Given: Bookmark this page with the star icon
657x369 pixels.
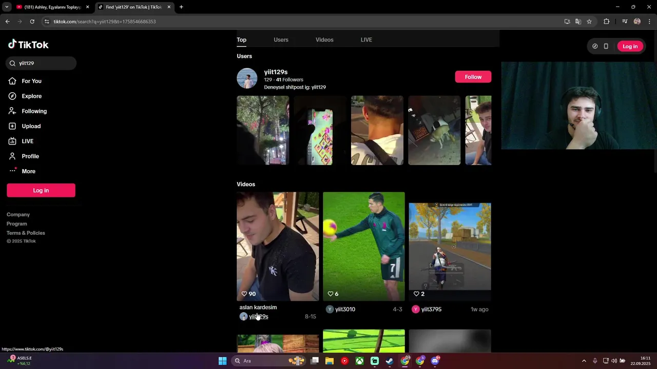Looking at the screenshot, I should 589,22.
